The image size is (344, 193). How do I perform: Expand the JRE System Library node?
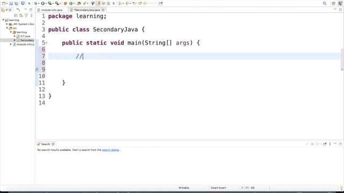coord(7,24)
